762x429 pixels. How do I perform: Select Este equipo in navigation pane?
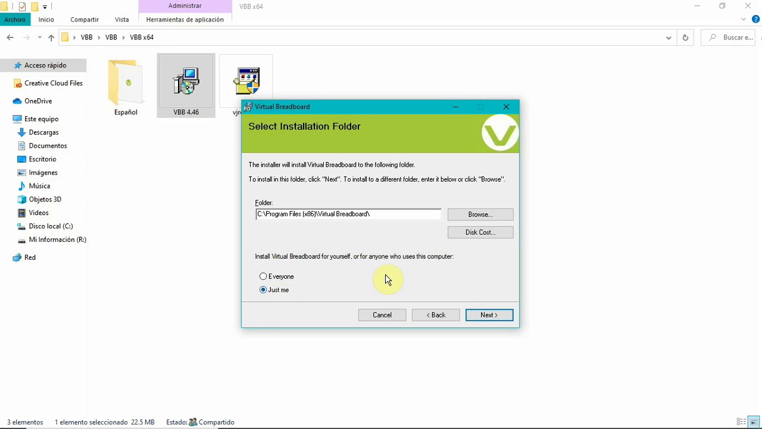tap(41, 119)
